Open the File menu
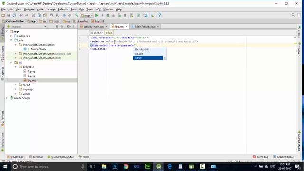The height and width of the screenshot is (171, 304). tap(3, 9)
